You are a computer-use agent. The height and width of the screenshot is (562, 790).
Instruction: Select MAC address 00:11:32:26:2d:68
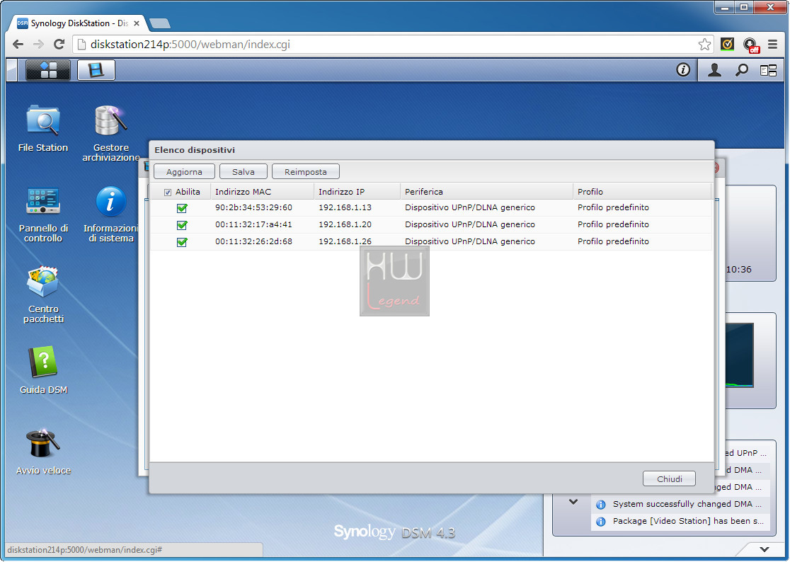tap(253, 242)
